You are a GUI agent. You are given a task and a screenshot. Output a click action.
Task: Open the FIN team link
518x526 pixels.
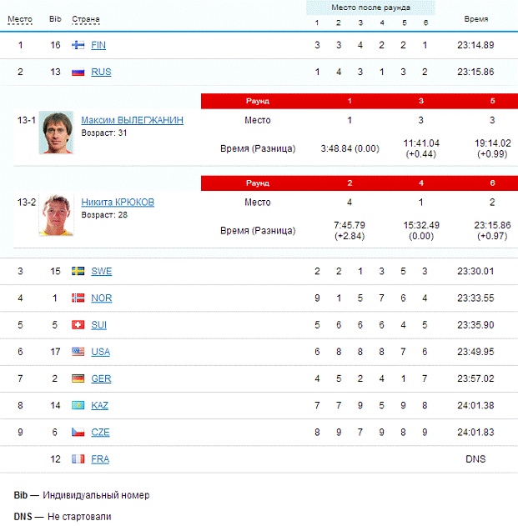point(98,45)
